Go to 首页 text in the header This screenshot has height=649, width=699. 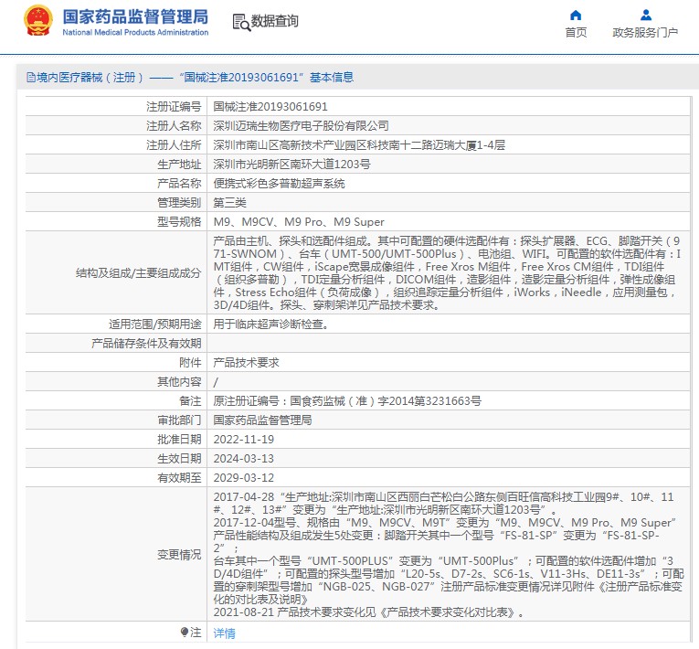coord(576,33)
